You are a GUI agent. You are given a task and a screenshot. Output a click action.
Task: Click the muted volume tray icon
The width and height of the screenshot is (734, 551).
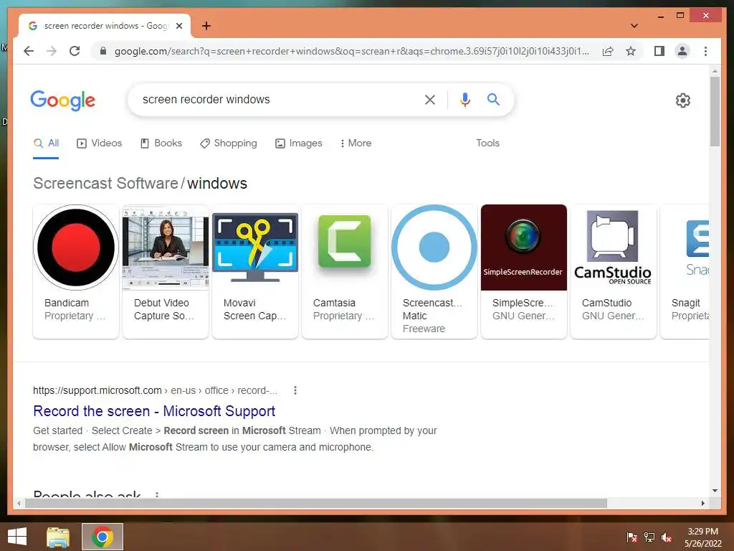click(x=667, y=537)
